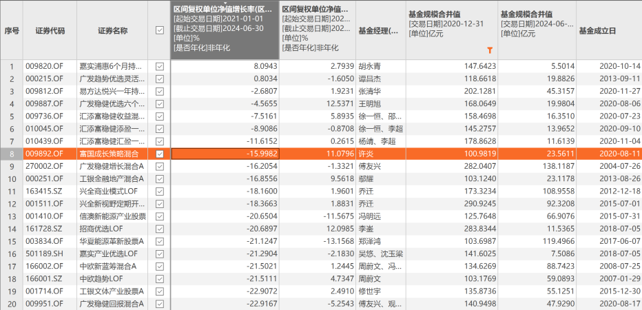Image resolution: width=642 pixels, height=310 pixels.
Task: Click fund name 广发稳健增长混合A
Action: (112, 166)
